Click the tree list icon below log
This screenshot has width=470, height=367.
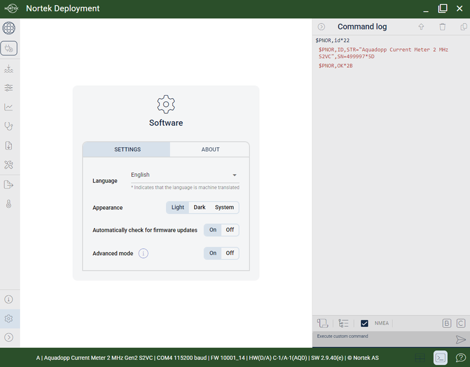pos(343,323)
